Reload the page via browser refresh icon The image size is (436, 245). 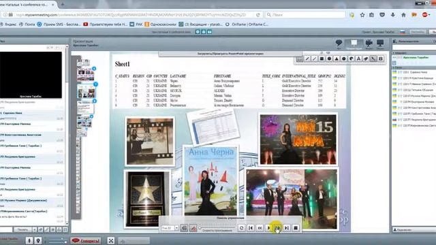point(258,15)
